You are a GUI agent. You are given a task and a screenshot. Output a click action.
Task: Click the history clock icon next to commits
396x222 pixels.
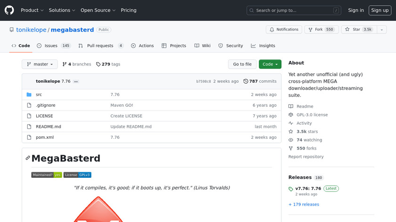coord(246,81)
